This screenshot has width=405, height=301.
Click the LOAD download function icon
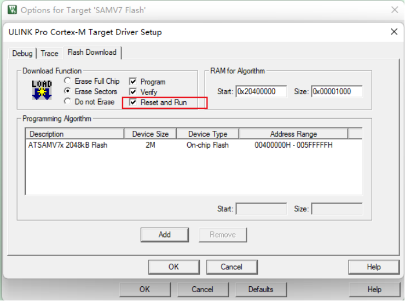click(x=42, y=90)
